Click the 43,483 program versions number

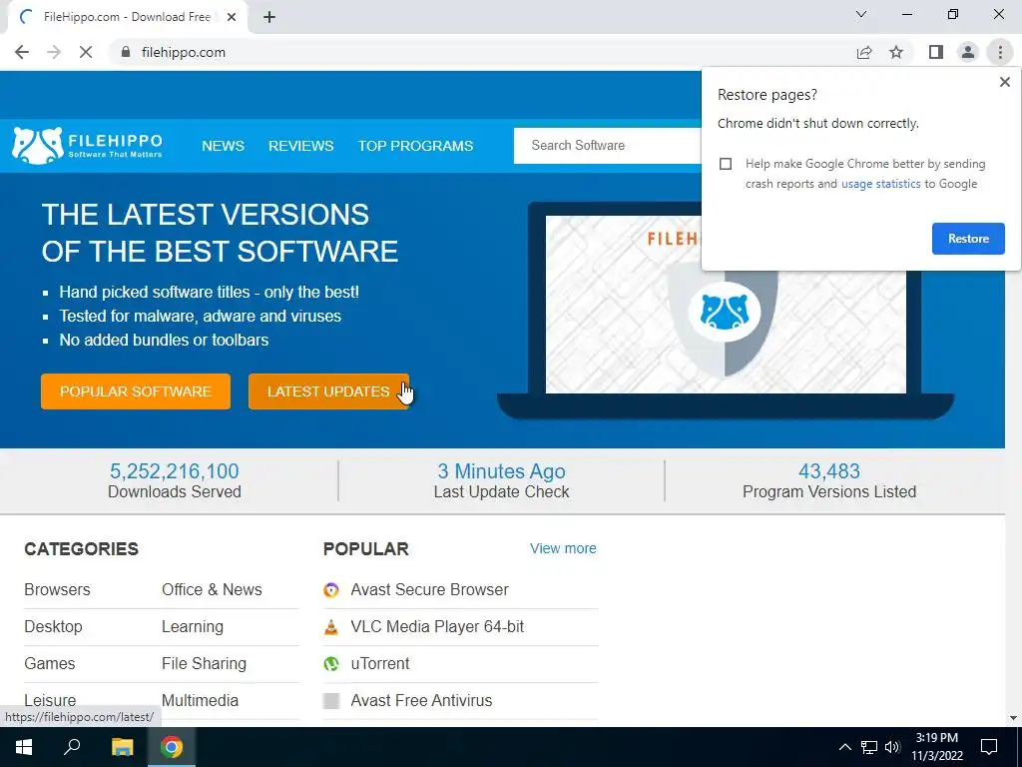[829, 471]
